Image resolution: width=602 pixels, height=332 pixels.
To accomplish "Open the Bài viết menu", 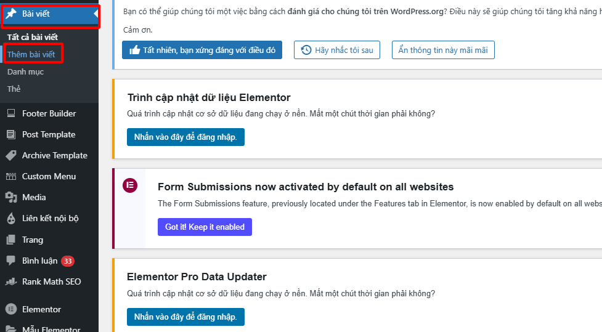I will 49,14.
